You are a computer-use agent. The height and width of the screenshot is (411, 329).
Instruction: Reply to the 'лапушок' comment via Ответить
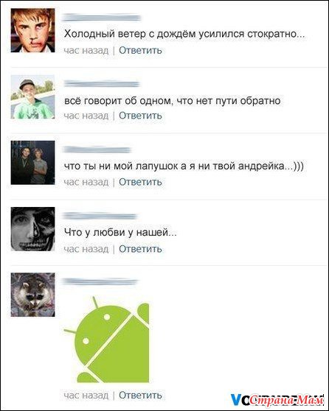pos(140,182)
